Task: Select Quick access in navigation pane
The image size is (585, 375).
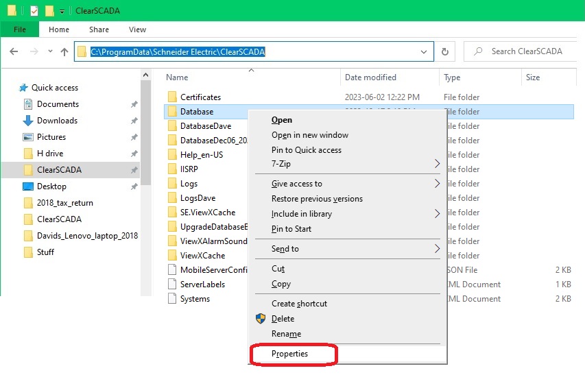Action: point(54,88)
